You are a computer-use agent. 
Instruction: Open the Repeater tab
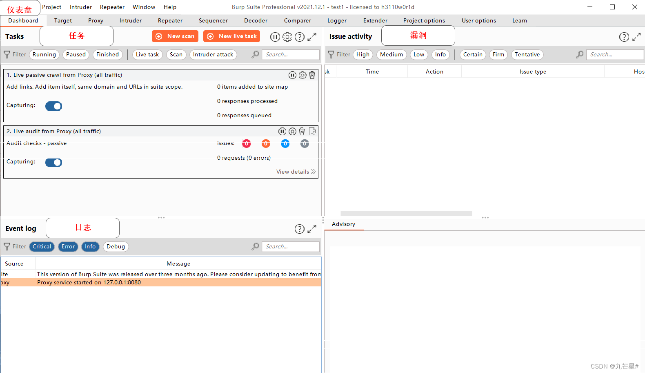coord(170,20)
